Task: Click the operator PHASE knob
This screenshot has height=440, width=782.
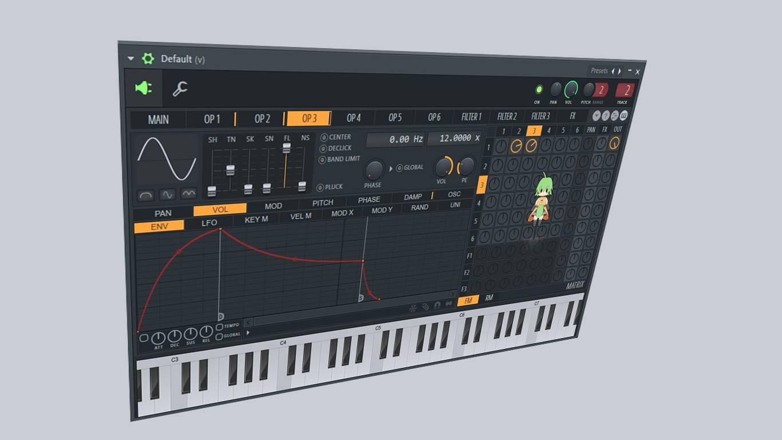Action: point(373,170)
